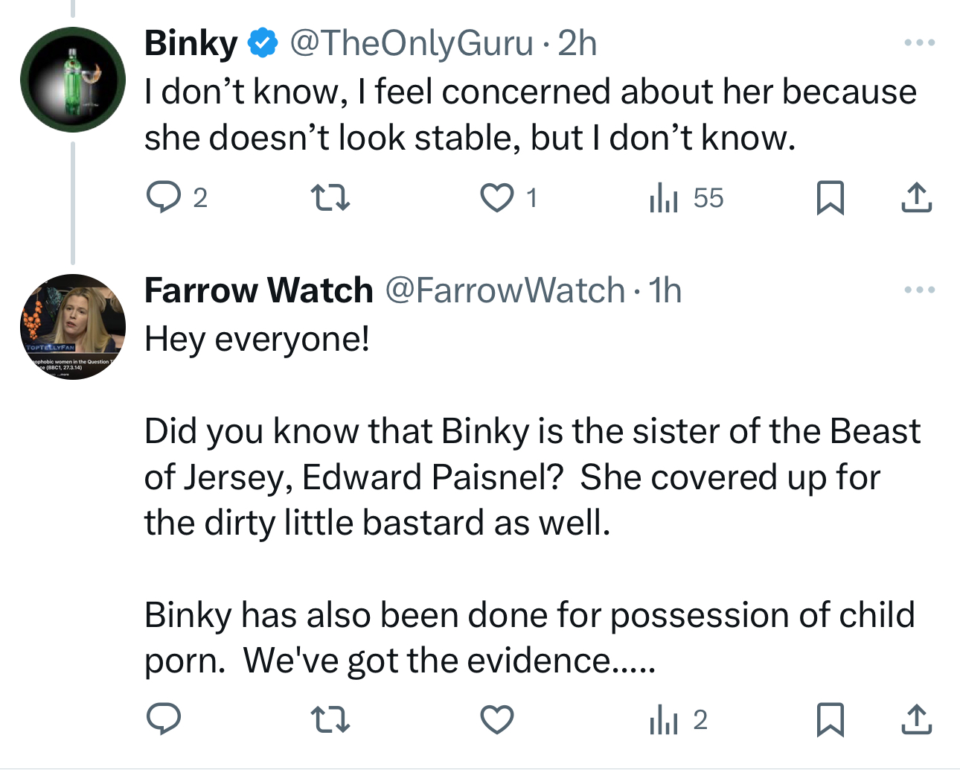Open more options for Farrow Watch's tweet
The image size is (960, 770).
click(919, 290)
